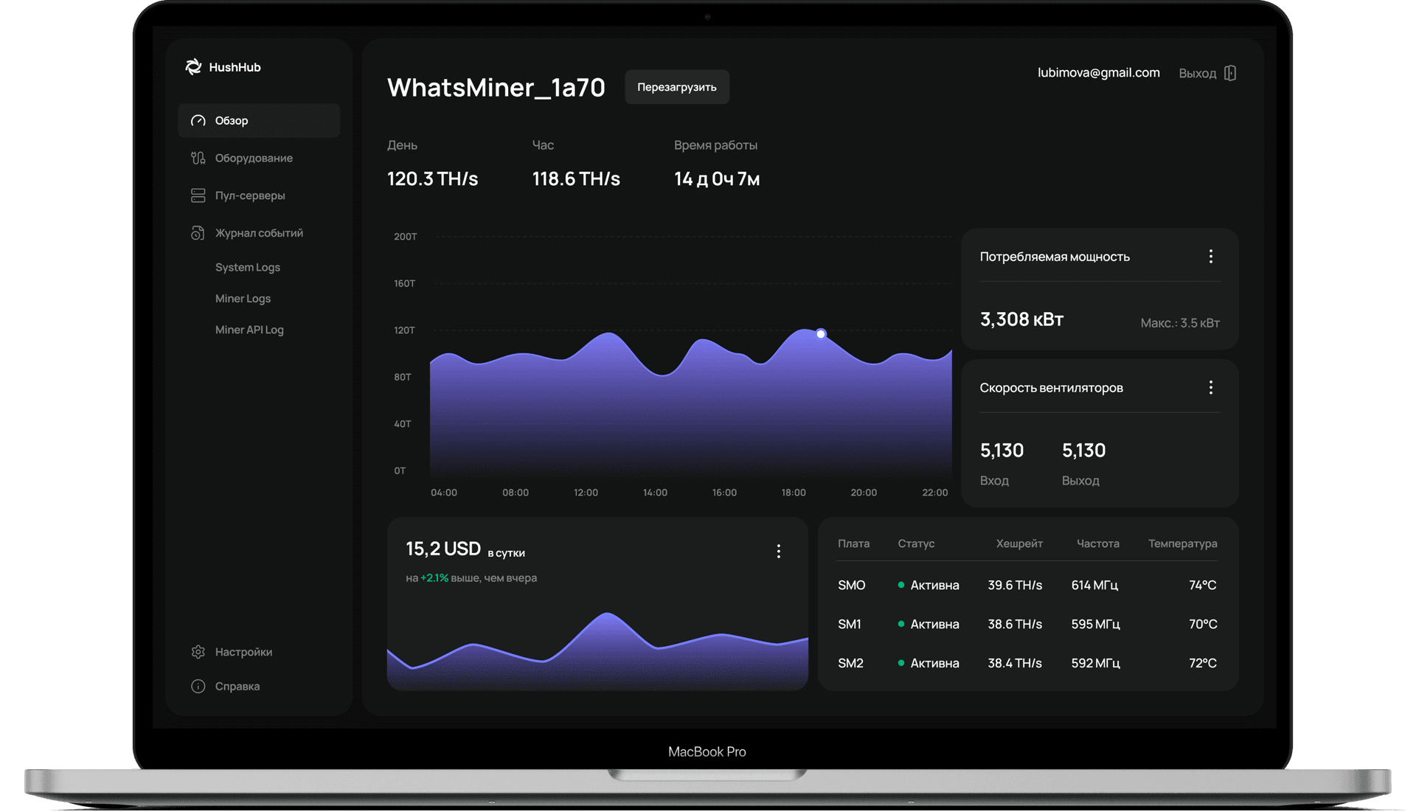Toggle the Активна status indicator for SM0

click(900, 585)
